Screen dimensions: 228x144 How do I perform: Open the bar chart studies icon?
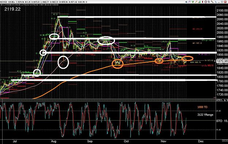pyautogui.click(x=199, y=2)
